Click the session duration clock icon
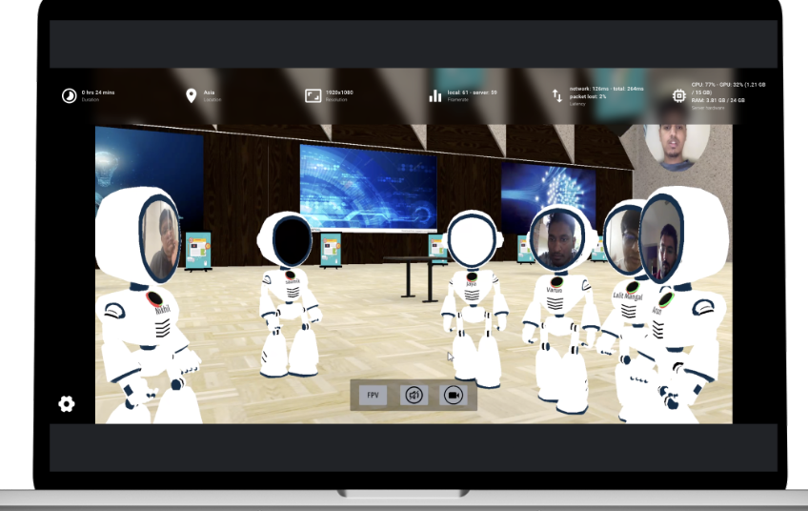The width and height of the screenshot is (808, 511). tap(69, 95)
